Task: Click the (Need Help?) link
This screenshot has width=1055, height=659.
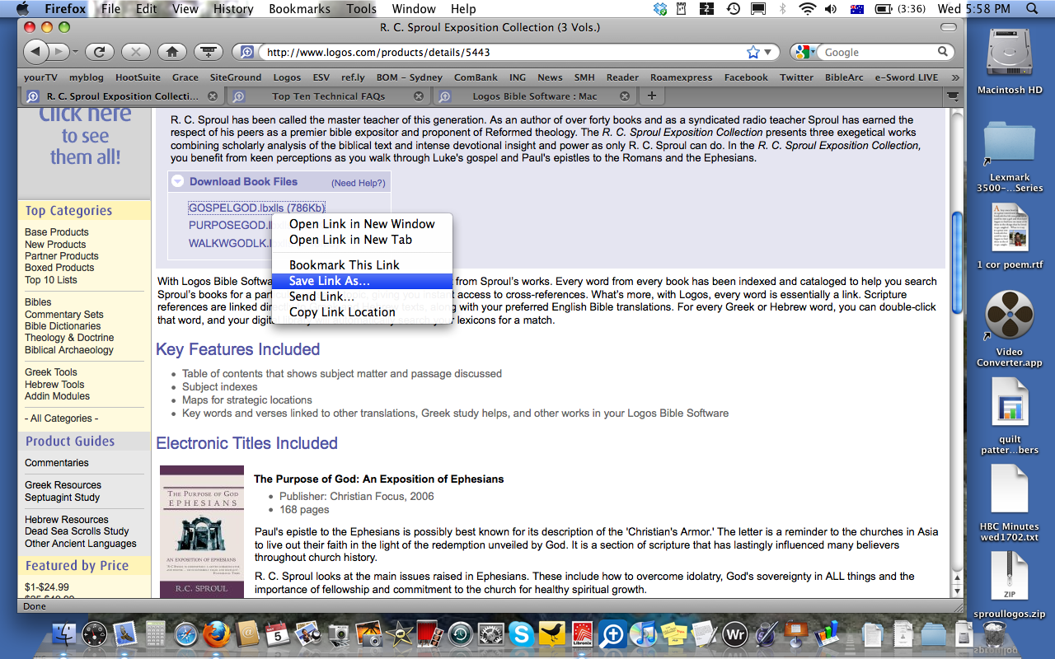Action: click(x=358, y=183)
